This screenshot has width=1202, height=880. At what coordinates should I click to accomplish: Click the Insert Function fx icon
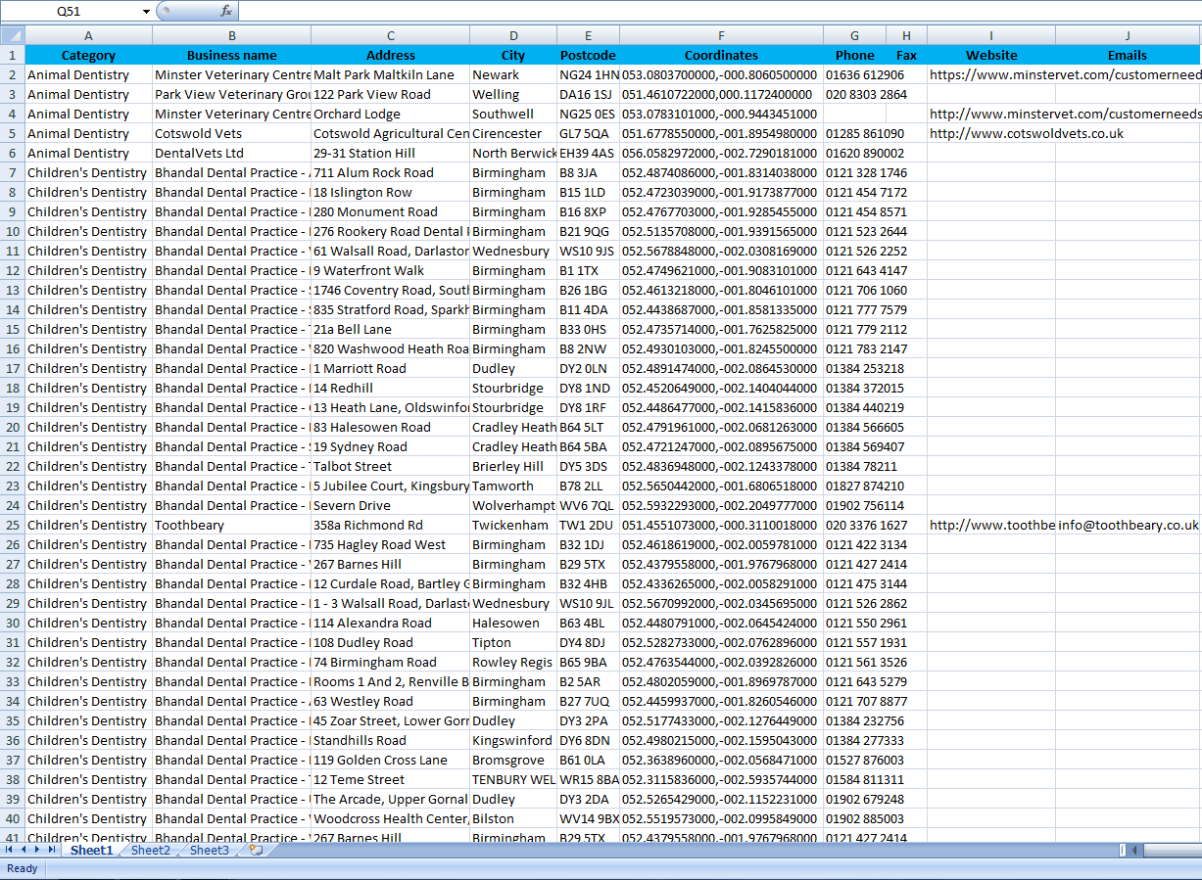tap(226, 11)
